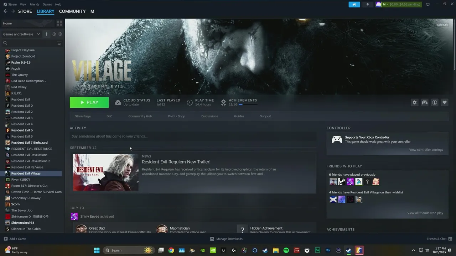Open Resident Evil Requiem New Trailer headline

(176, 162)
